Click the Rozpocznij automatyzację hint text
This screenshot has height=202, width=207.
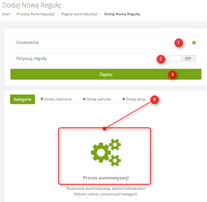pos(106,188)
